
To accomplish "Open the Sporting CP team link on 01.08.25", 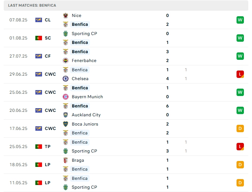I will 84,34.
